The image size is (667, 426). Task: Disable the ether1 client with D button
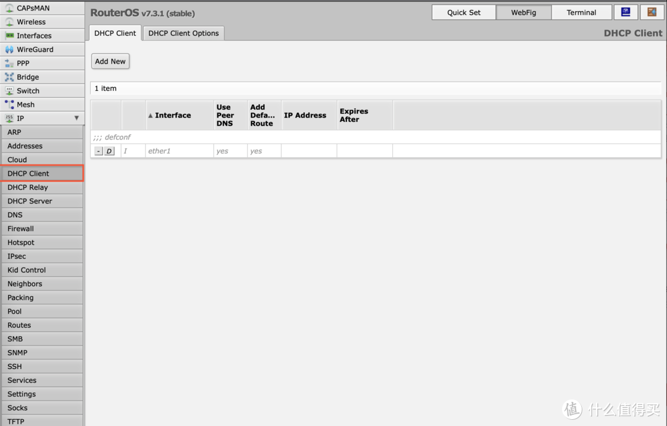coord(109,151)
